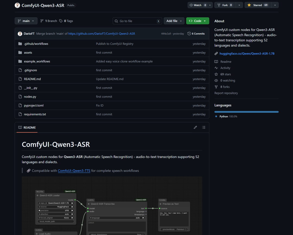The height and width of the screenshot is (235, 293).
Task: Click the workflow screenshot in the README
Action: click(x=112, y=206)
